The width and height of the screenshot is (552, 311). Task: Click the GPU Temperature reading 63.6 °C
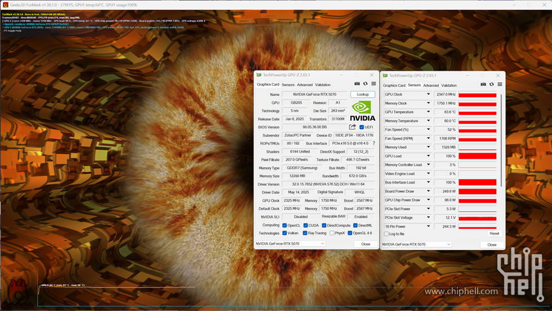[x=446, y=112]
